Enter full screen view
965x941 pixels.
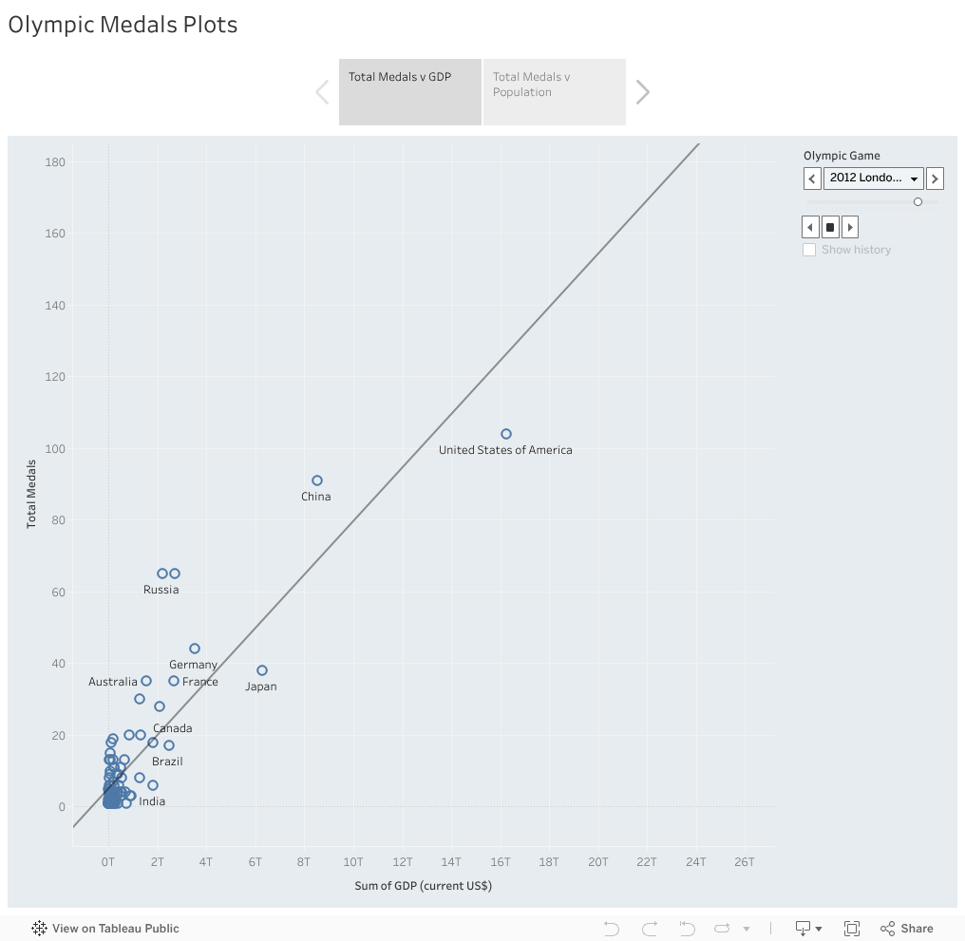click(x=852, y=929)
